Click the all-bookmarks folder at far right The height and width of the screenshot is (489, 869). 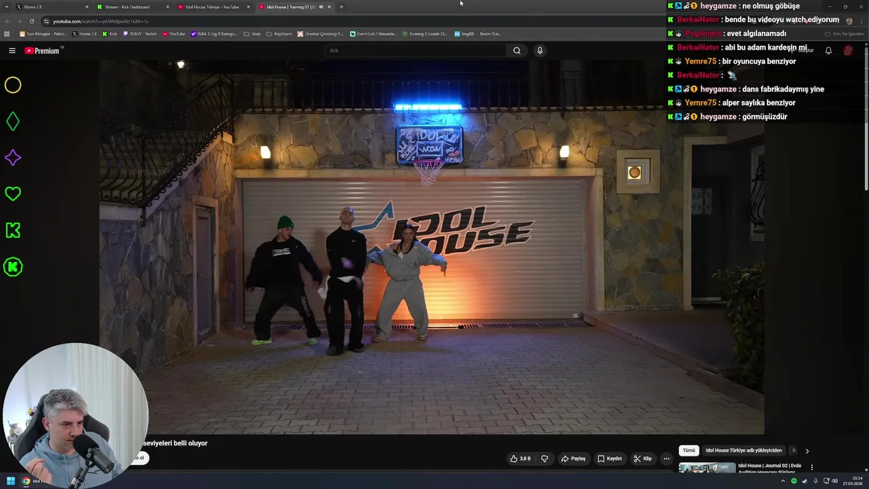click(x=845, y=33)
